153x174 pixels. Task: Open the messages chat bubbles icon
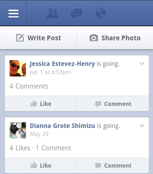pyautogui.click(x=76, y=13)
